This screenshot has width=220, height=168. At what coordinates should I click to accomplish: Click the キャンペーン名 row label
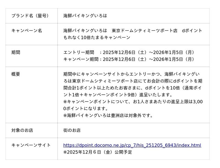tap(27, 31)
